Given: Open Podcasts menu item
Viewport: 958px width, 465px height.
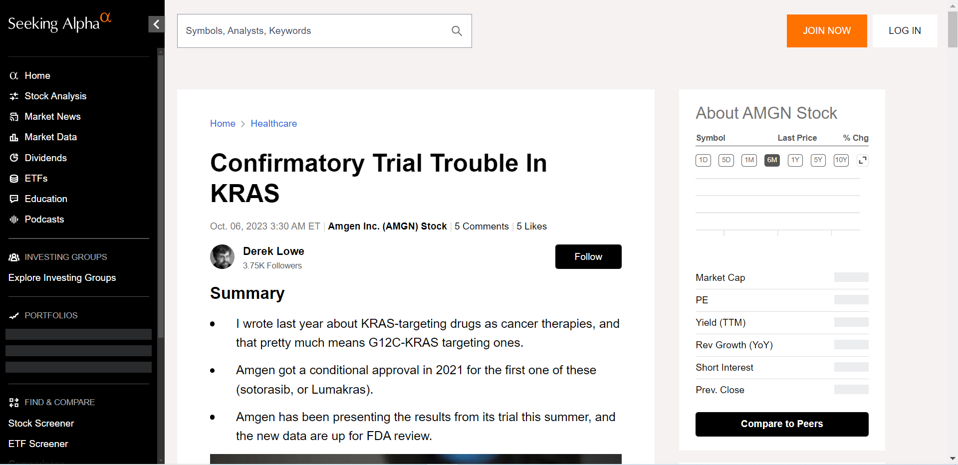Looking at the screenshot, I should (44, 220).
